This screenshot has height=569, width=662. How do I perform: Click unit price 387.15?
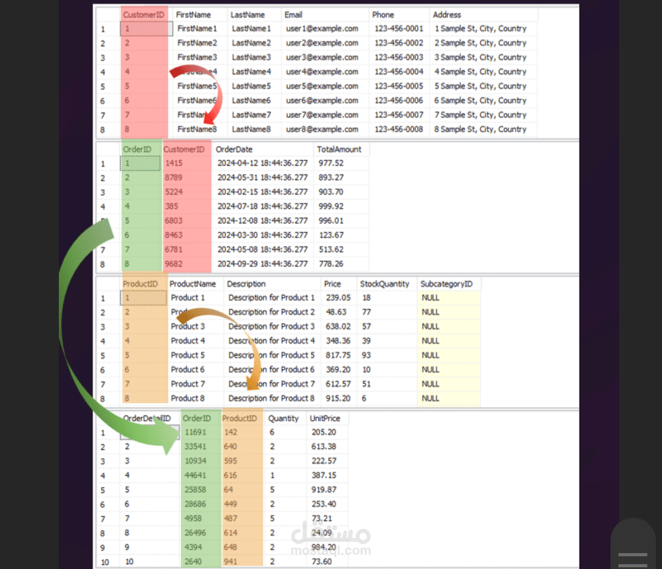pos(324,475)
